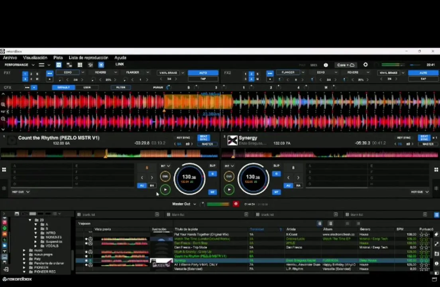Toggle deck 1 MT master tempo

coord(212,192)
